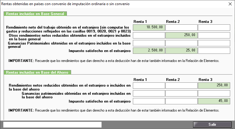Click the Salir button

pyautogui.click(x=212, y=124)
